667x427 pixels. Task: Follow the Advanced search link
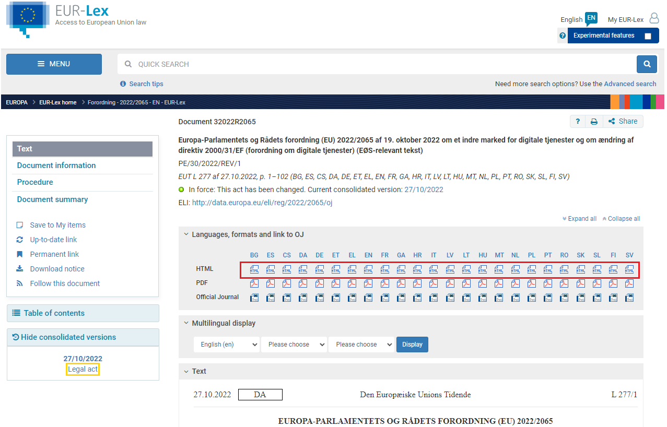pos(630,84)
